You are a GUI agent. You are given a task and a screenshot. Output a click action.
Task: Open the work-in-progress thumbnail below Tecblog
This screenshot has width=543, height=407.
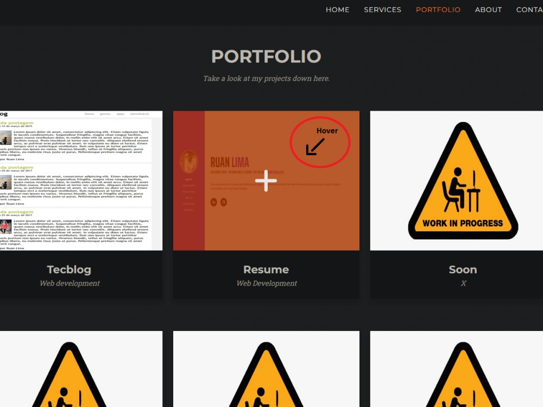point(81,369)
